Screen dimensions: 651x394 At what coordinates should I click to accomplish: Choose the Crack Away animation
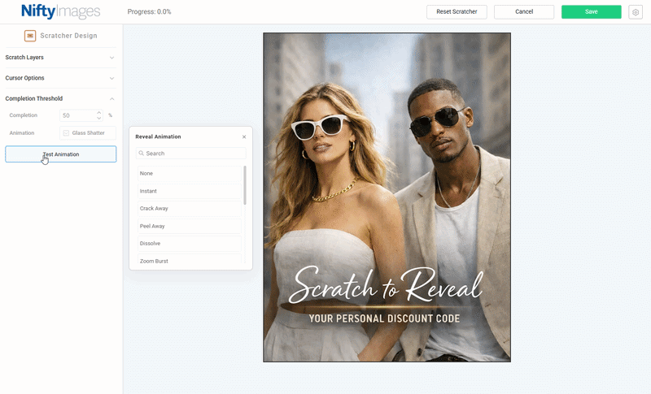click(189, 209)
